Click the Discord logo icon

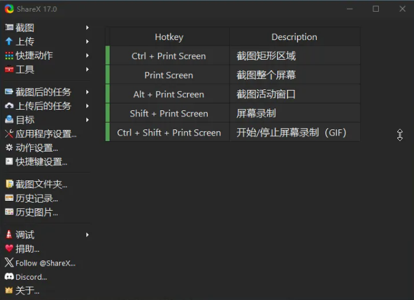coord(9,277)
